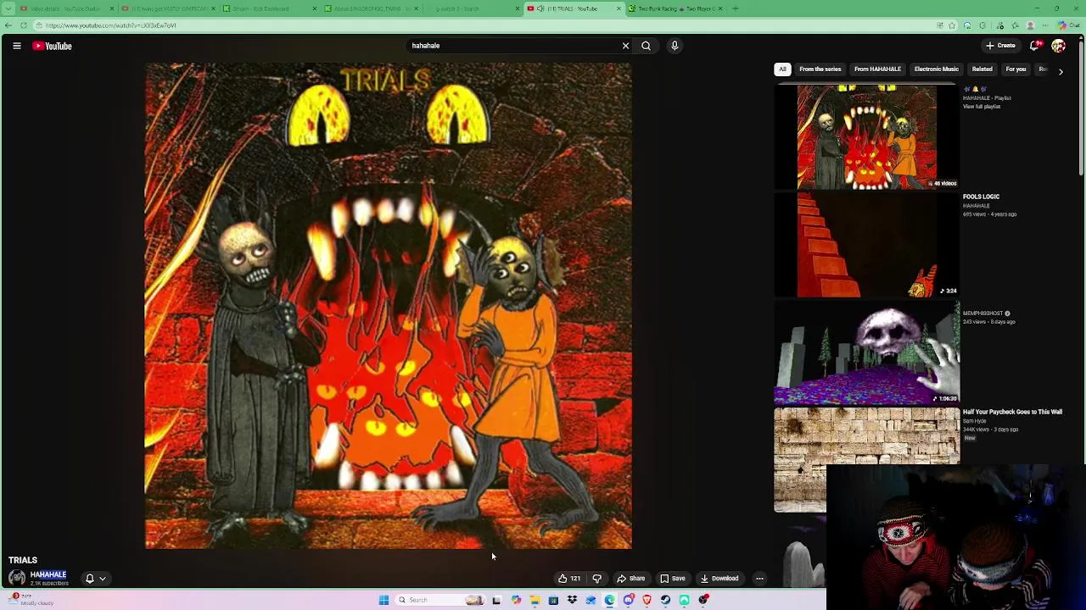The height and width of the screenshot is (610, 1086).
Task: Open Half Your Paycheck Goes to This Wall
Action: [x=1012, y=412]
